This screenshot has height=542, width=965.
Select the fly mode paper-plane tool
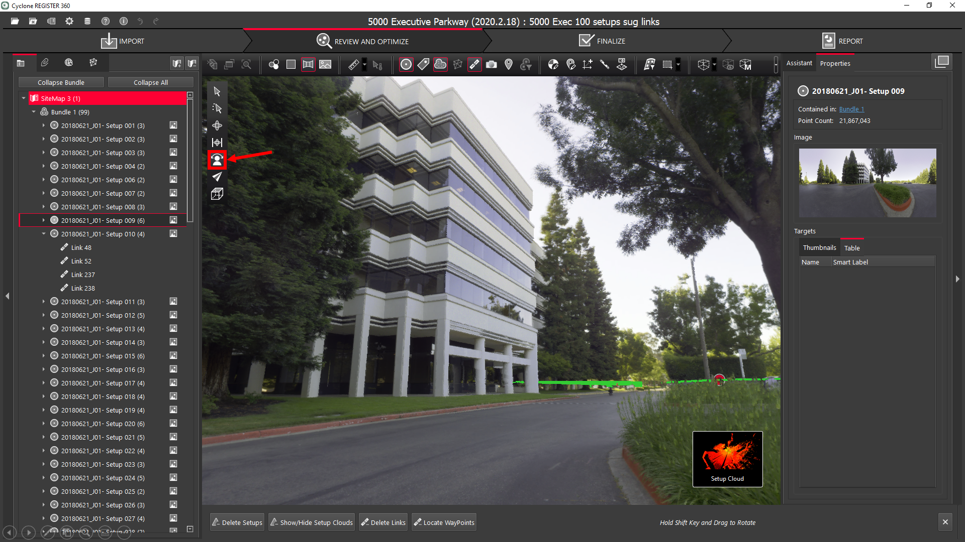(x=217, y=177)
